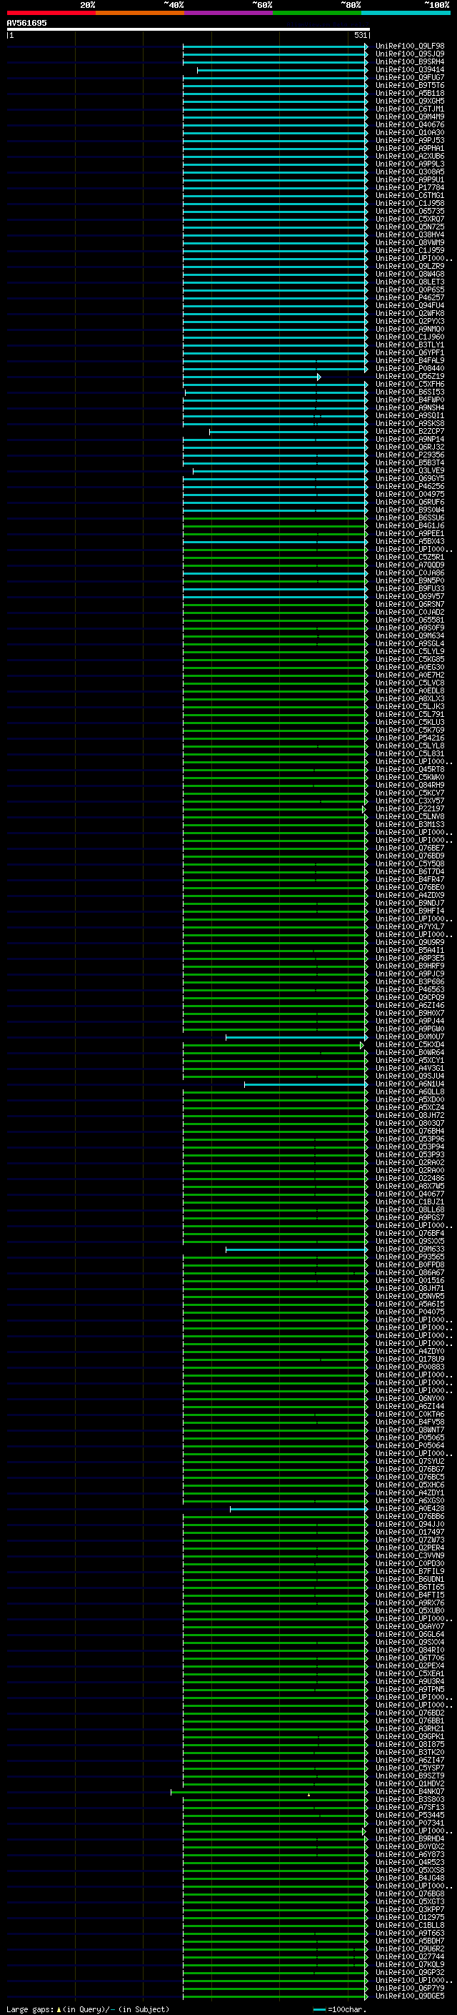This screenshot has height=2015, width=457.
Task: Select hit UniRef100_A8XLX3
Action: [410, 698]
